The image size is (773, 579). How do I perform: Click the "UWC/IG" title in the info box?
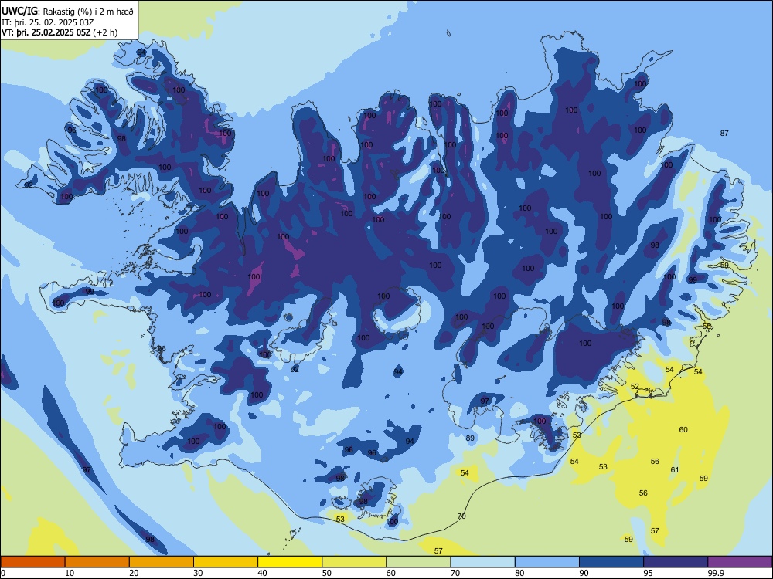(19, 10)
